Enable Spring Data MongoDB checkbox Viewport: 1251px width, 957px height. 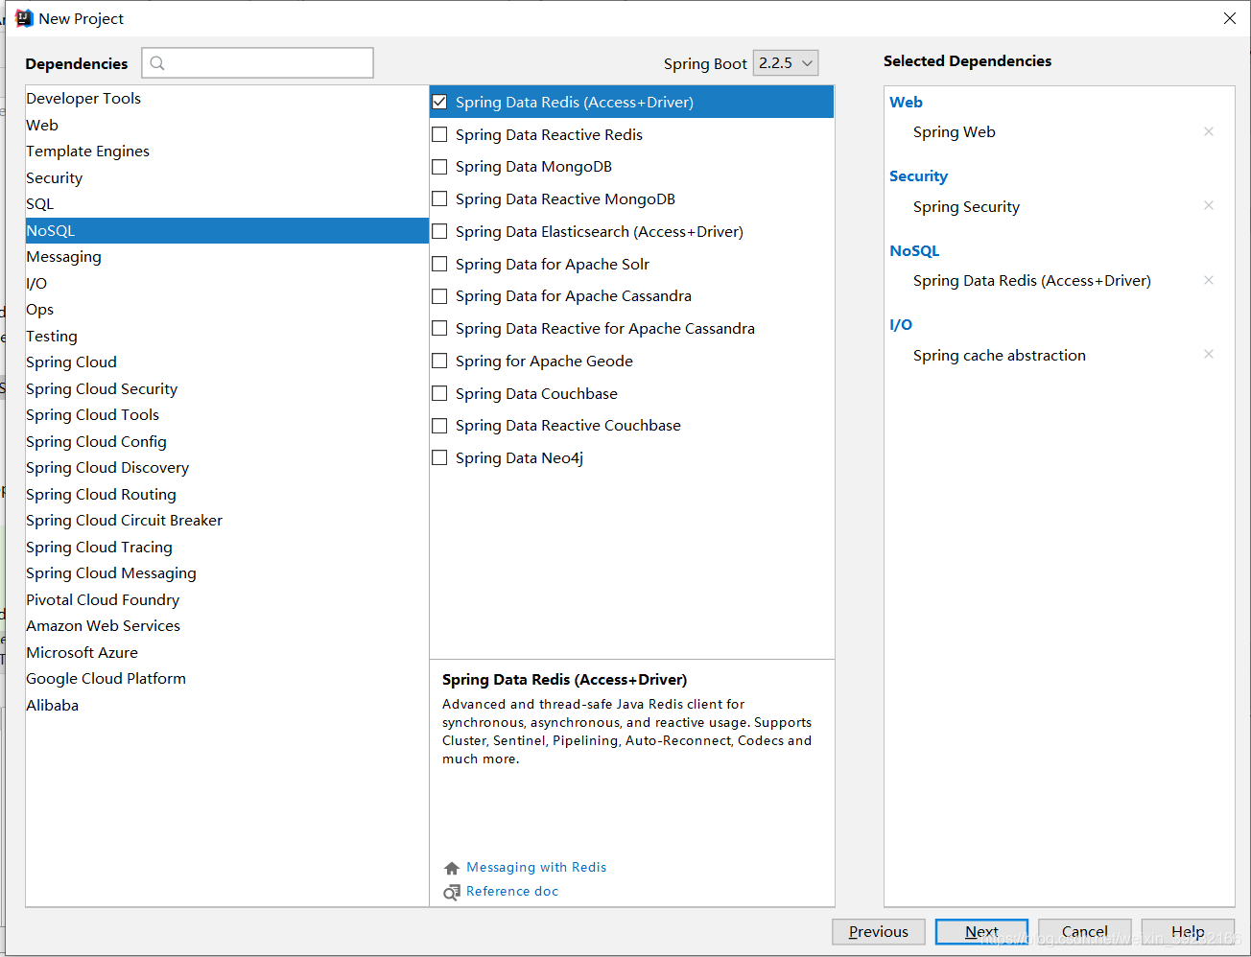click(439, 167)
